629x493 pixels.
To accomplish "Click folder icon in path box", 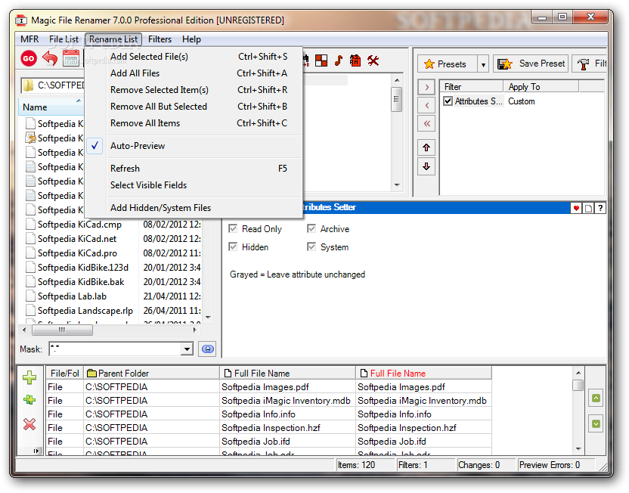I will pyautogui.click(x=28, y=85).
